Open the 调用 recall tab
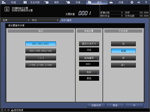The width and height of the screenshot is (150, 112). pos(54,2)
